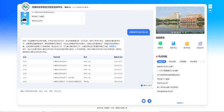Click 学校风光如何? in chat suggestion card
Viewport: 224px width, 112px height.
tap(37, 21)
